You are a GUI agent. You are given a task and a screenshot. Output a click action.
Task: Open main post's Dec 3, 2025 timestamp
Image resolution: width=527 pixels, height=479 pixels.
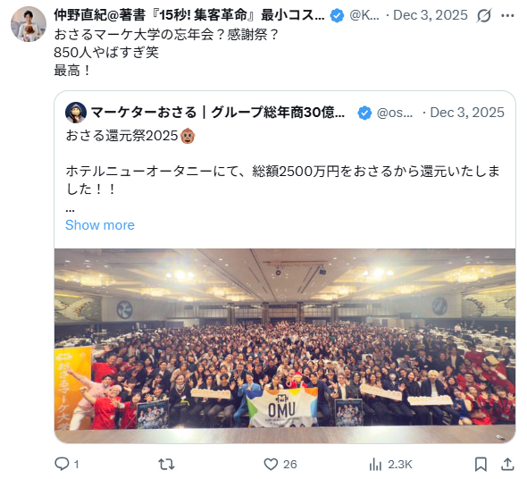point(431,15)
